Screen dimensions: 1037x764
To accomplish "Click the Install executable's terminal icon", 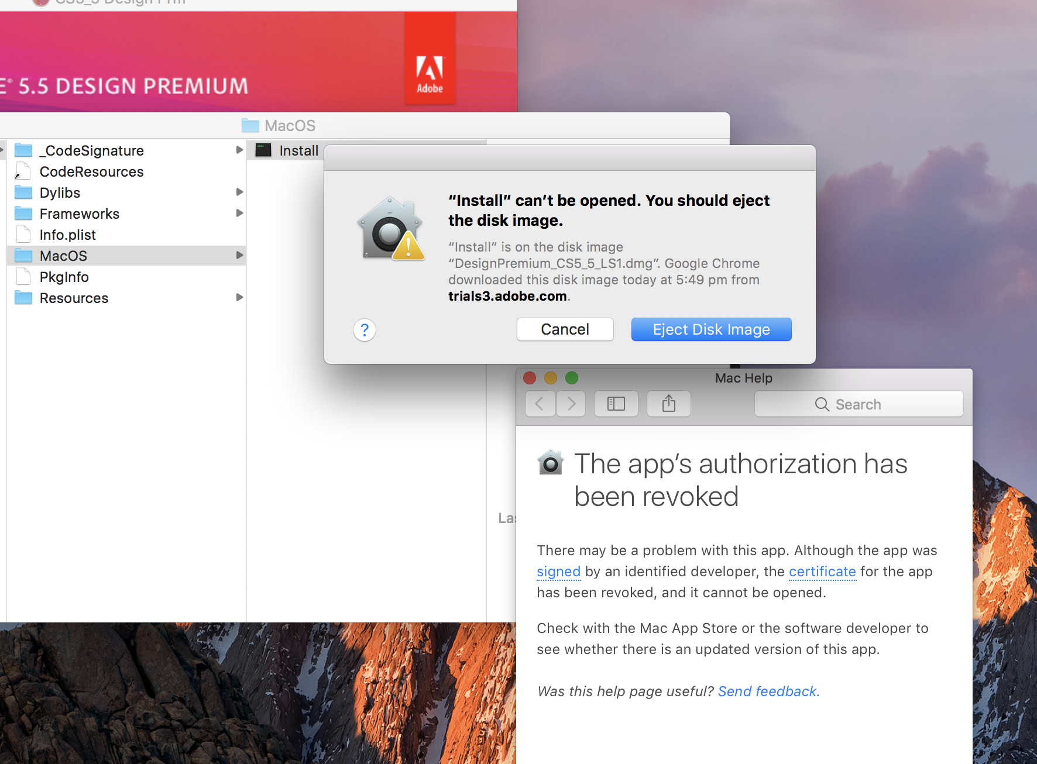I will (x=263, y=150).
